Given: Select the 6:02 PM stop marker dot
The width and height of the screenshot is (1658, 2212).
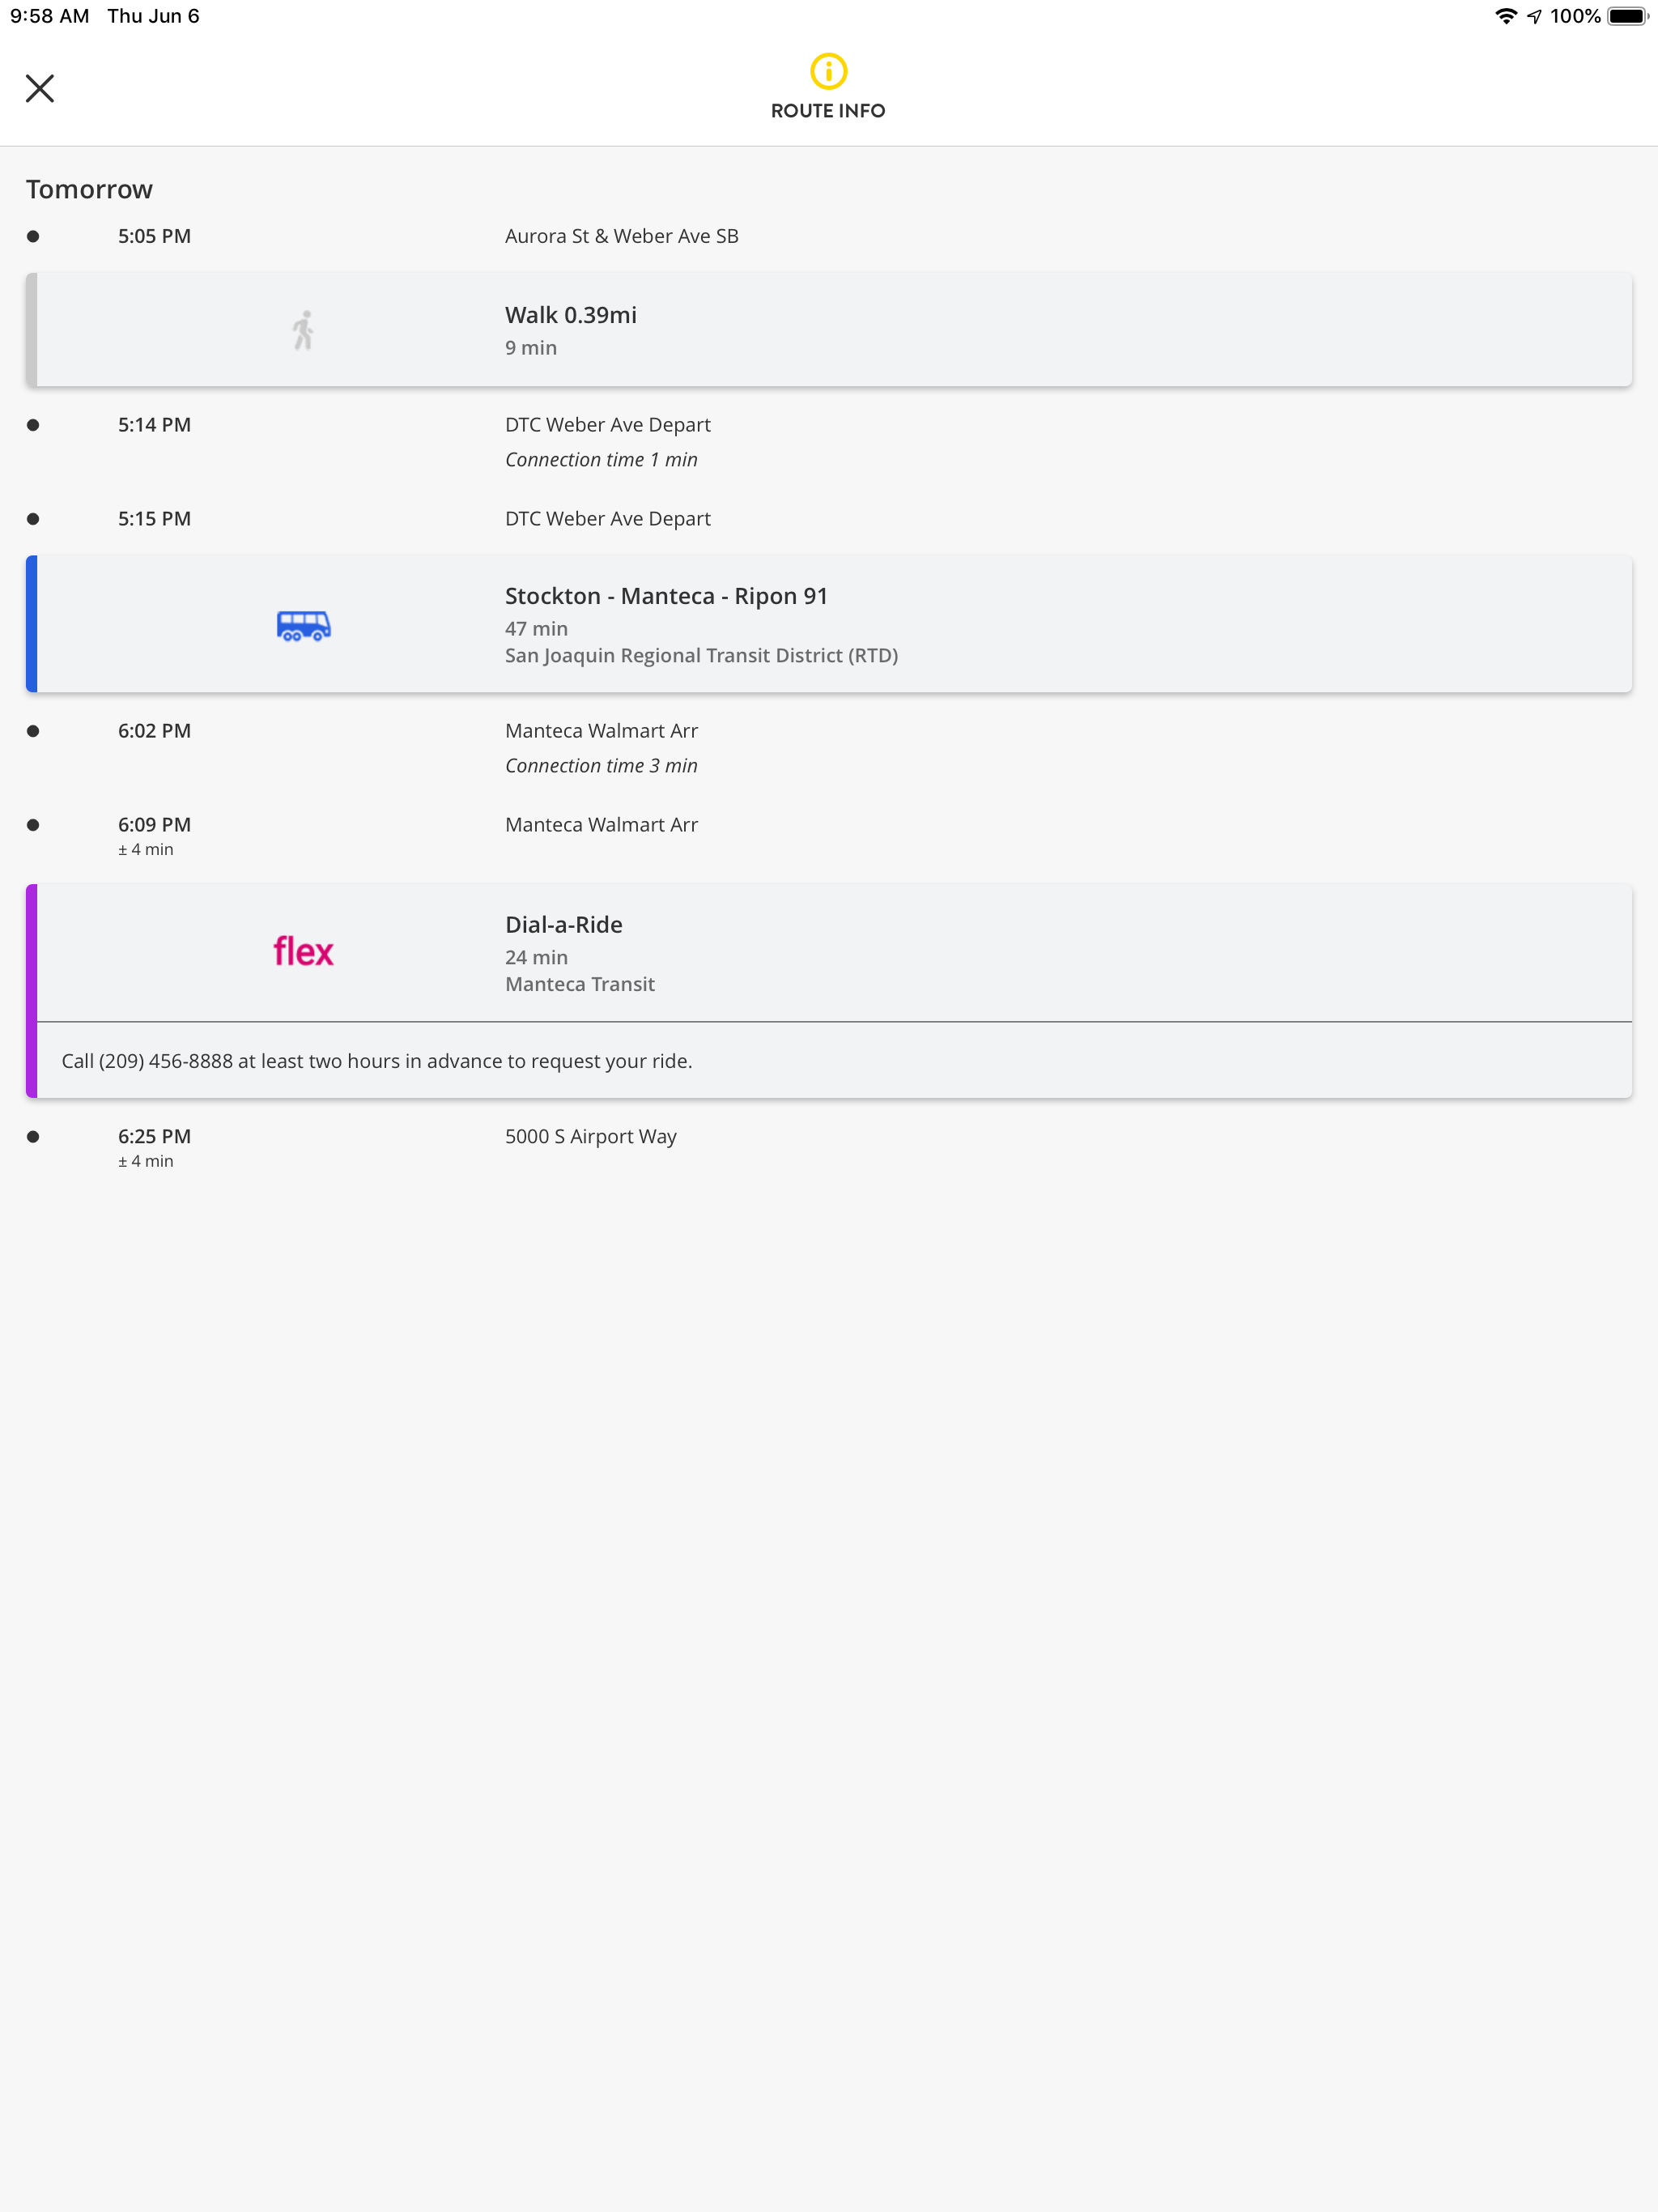Looking at the screenshot, I should [33, 730].
